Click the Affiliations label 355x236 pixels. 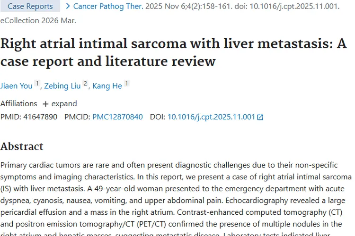click(18, 104)
